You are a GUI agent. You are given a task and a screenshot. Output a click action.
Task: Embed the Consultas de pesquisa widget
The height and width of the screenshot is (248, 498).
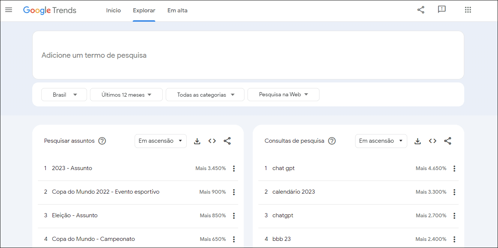point(433,141)
